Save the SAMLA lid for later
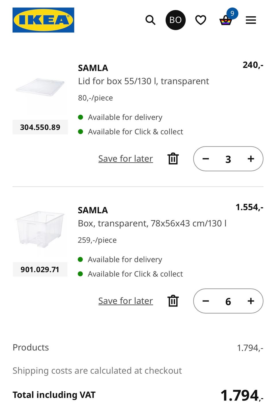276x405 pixels. [126, 159]
